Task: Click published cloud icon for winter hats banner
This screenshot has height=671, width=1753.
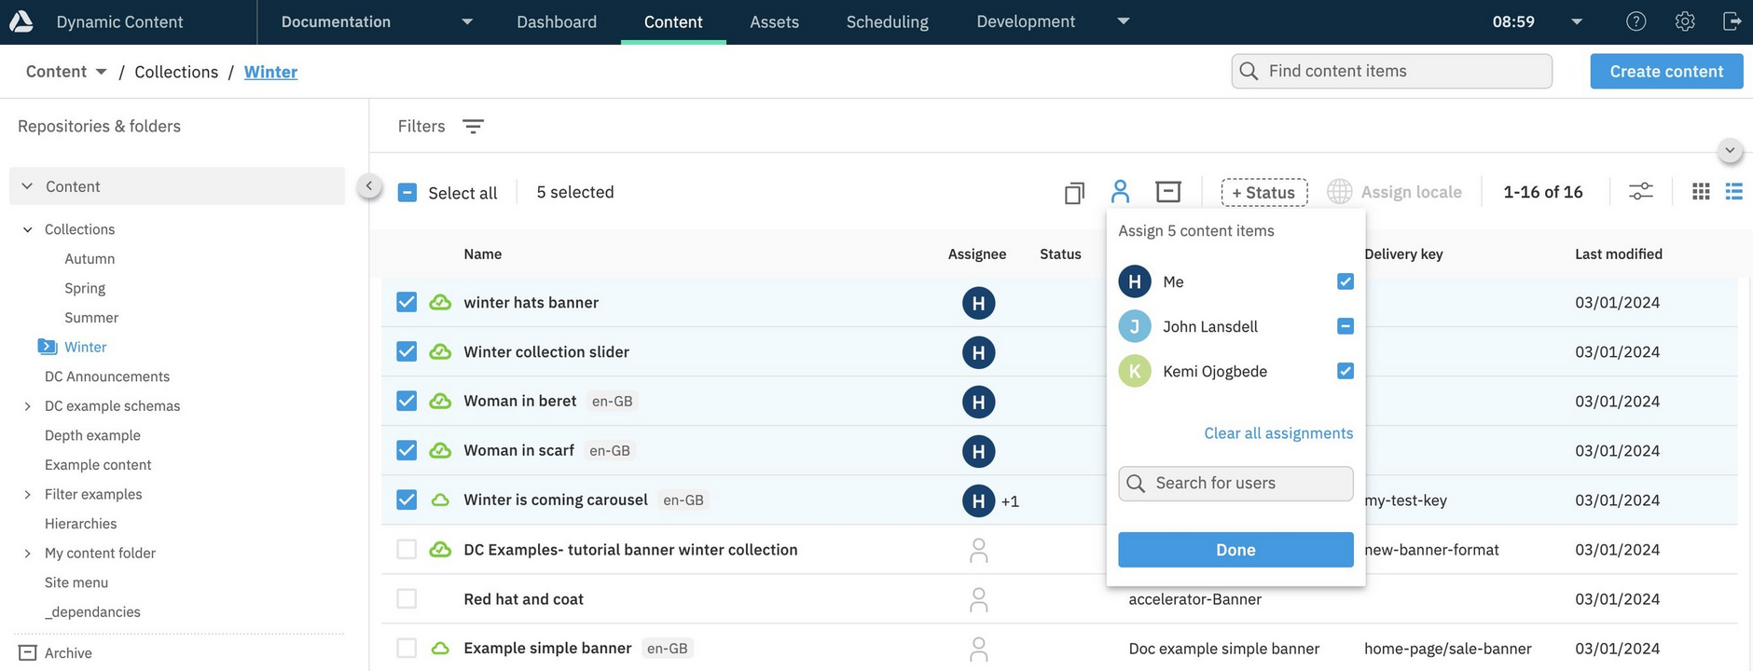Action: [440, 302]
